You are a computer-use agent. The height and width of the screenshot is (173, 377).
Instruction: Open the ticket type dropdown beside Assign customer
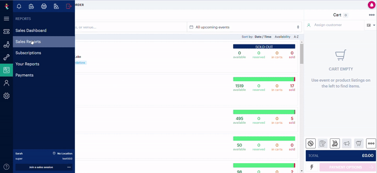click(371, 25)
